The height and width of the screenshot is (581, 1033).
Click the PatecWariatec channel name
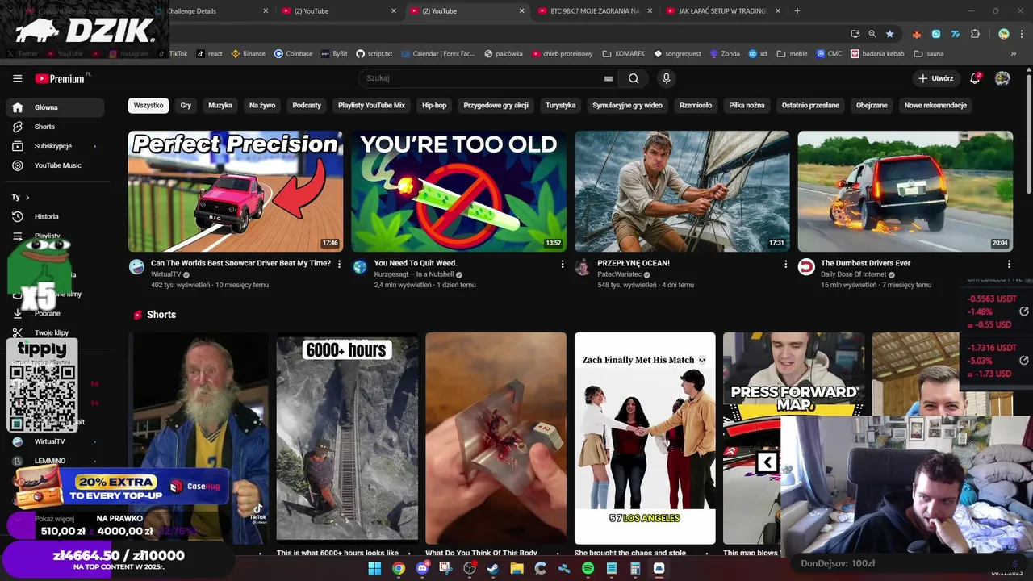point(619,274)
